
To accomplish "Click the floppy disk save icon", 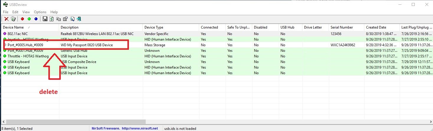I will (x=45, y=19).
